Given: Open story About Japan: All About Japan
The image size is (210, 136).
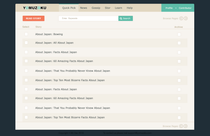Looking at the screenshot, I should 54,43.
